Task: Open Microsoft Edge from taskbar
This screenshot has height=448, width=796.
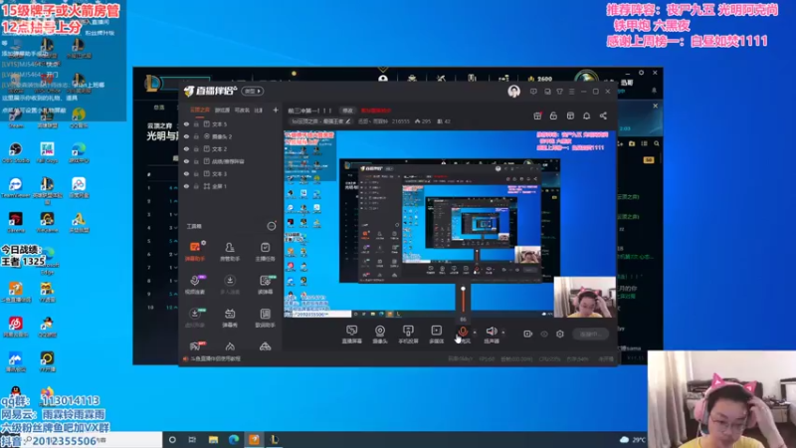Action: [x=234, y=440]
